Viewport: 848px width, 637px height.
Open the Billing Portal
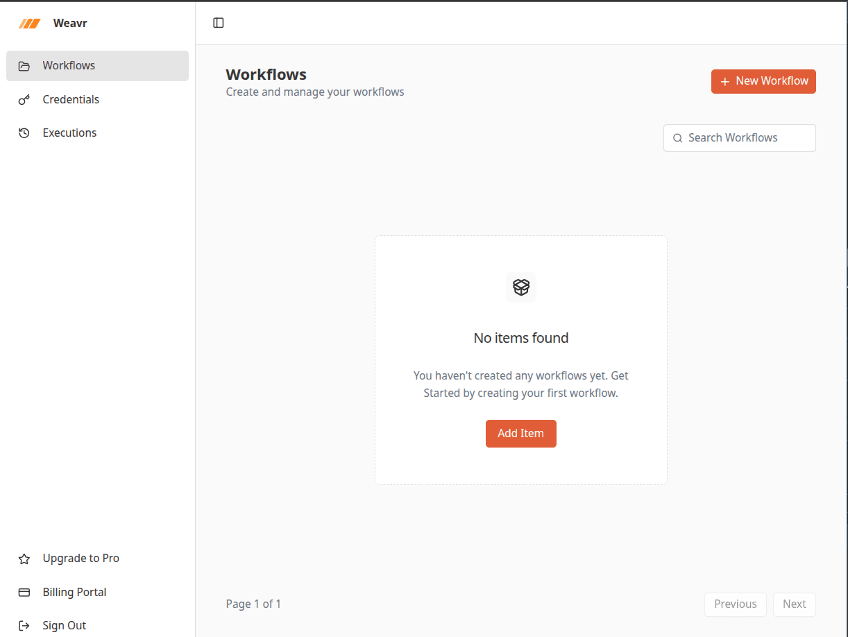[75, 592]
